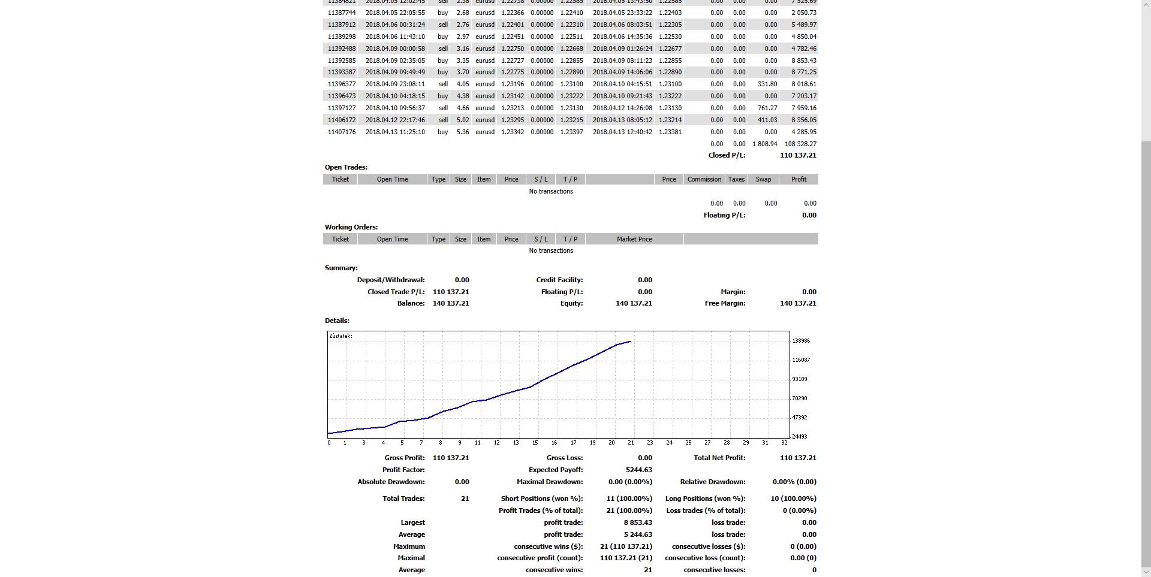
Task: Click total profit 108 328.27
Action: [800, 144]
